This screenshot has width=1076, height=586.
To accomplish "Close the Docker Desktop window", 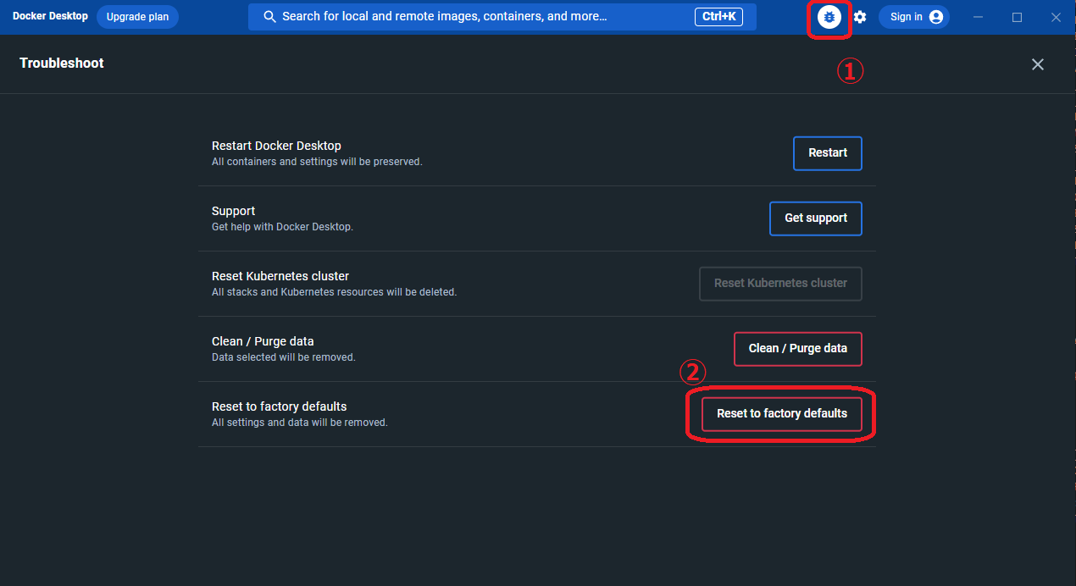I will tap(1056, 17).
